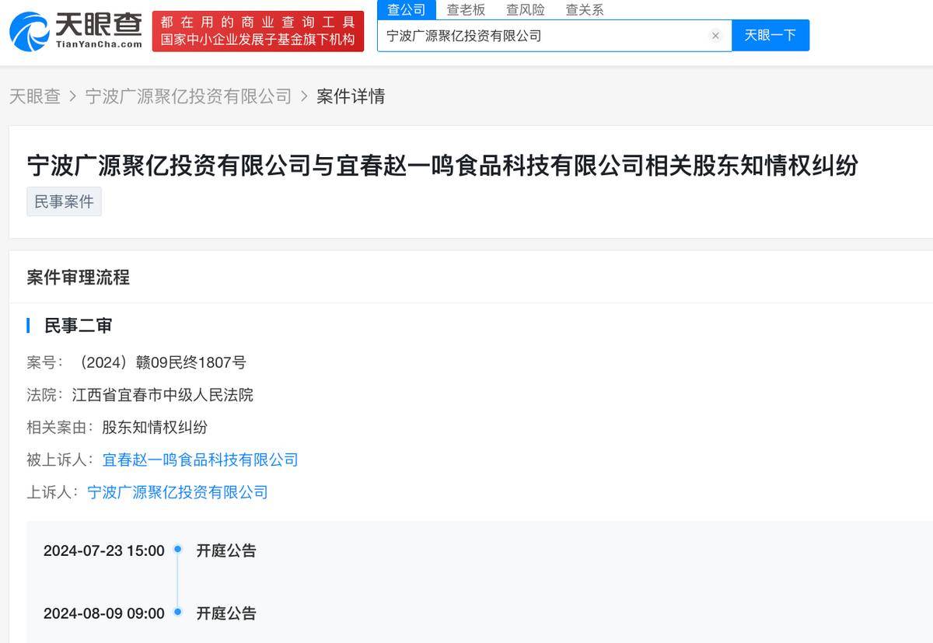Image resolution: width=933 pixels, height=643 pixels.
Task: Switch to the 查风险 tab
Action: pos(526,9)
